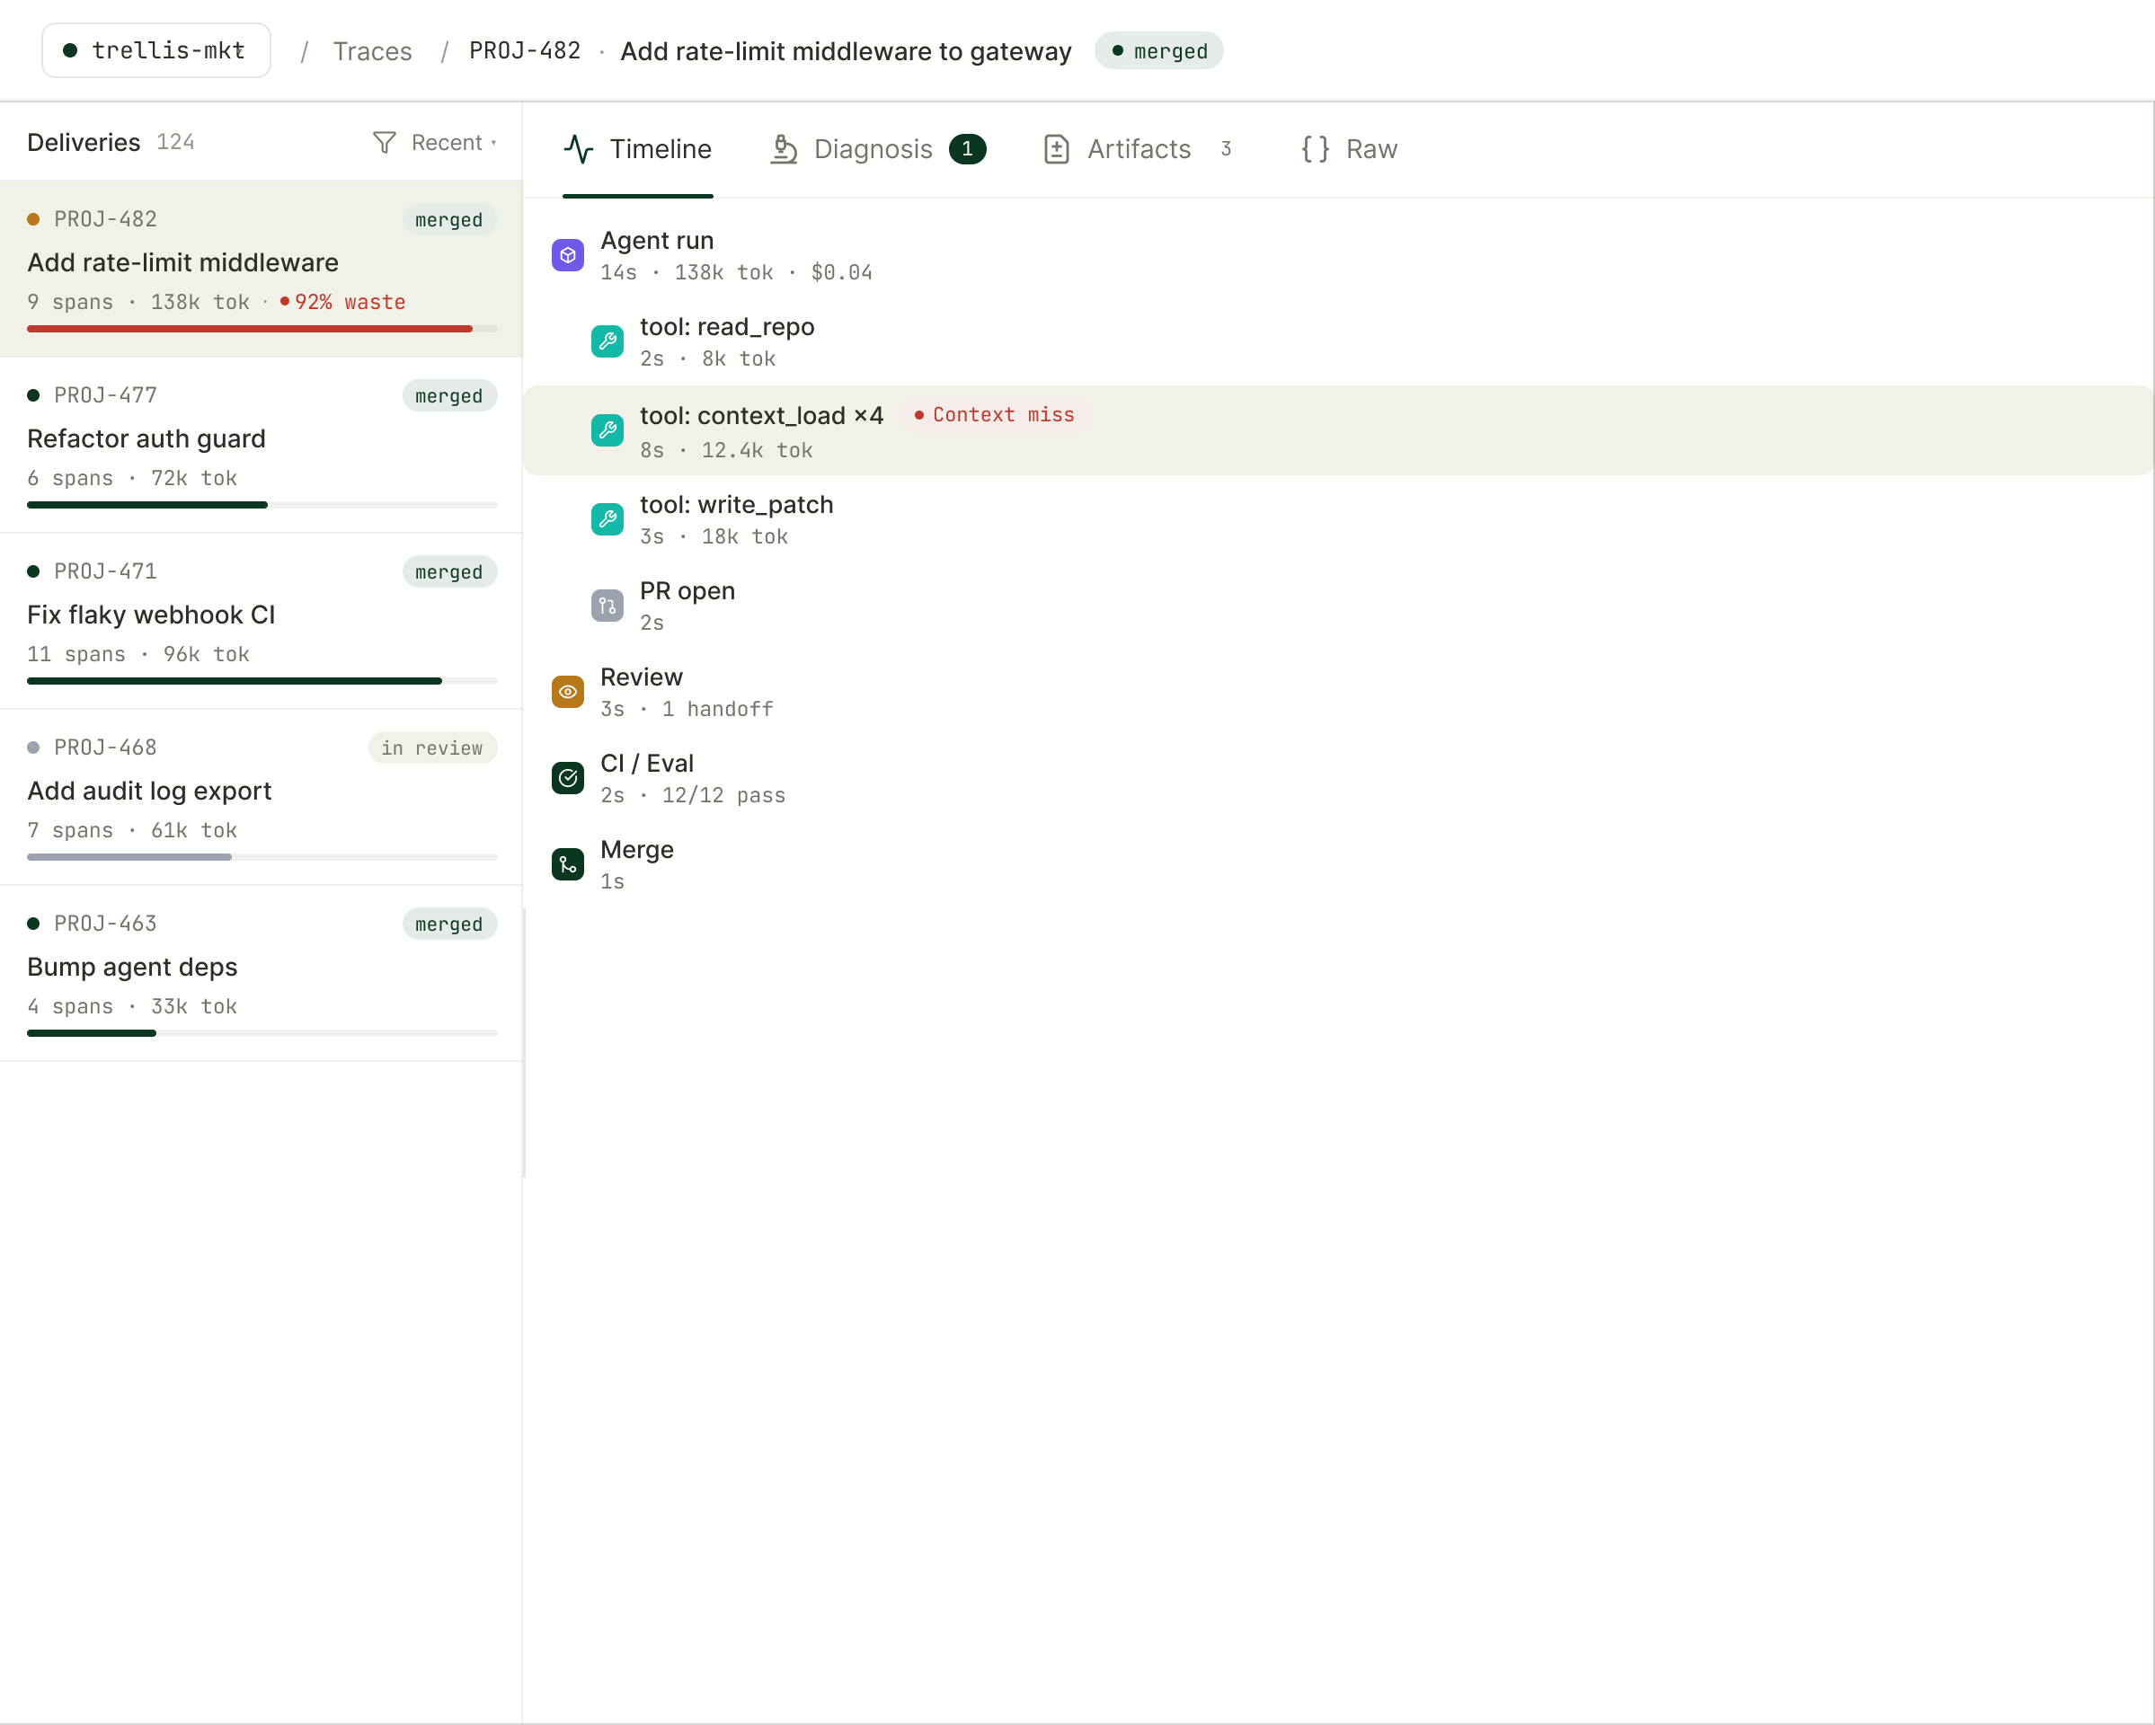This screenshot has width=2155, height=1725.
Task: Click the 92% waste indicator
Action: point(343,302)
